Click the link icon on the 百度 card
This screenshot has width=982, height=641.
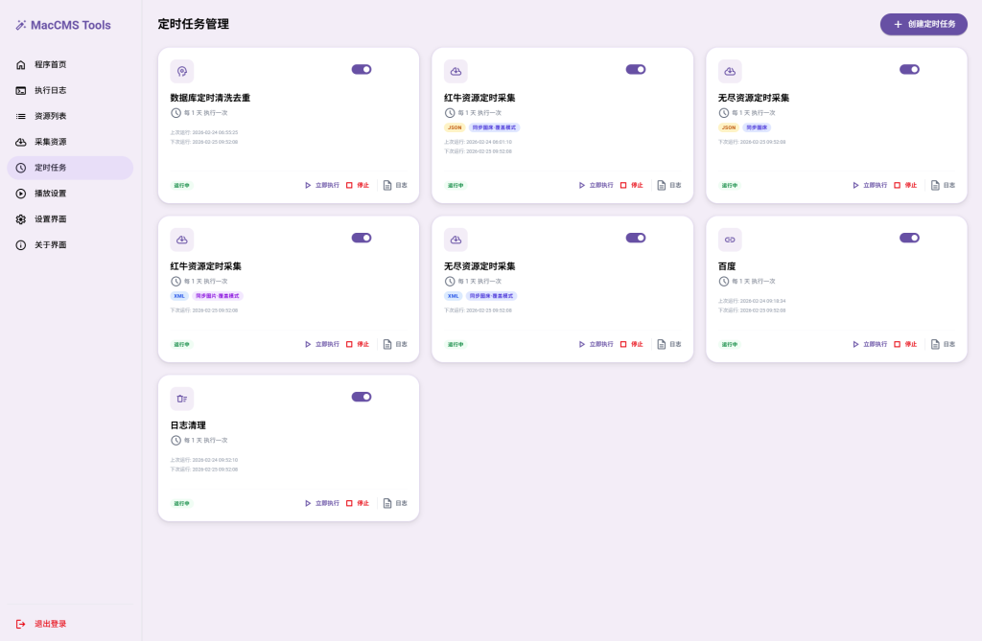point(730,240)
